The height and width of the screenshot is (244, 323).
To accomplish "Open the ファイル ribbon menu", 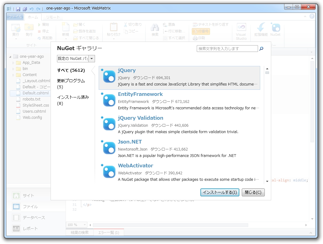I will coord(15,17).
